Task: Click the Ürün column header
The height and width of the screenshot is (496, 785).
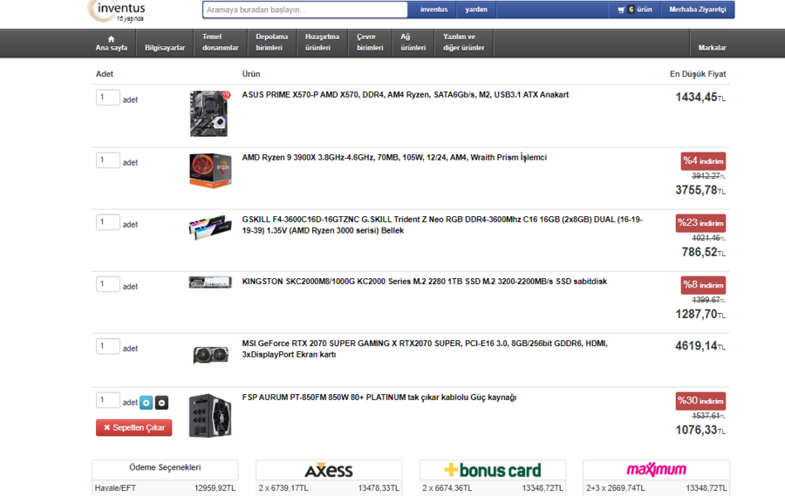Action: (x=251, y=74)
